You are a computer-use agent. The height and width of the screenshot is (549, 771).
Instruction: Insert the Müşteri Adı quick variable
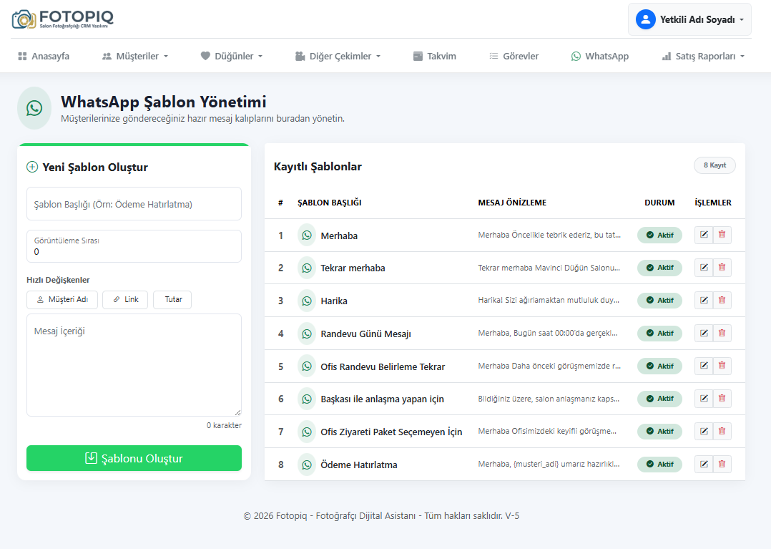click(62, 299)
